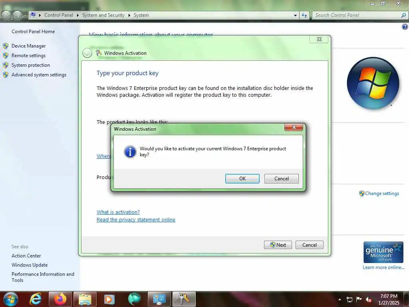Click the Explorer forward navigation button

coord(18,16)
